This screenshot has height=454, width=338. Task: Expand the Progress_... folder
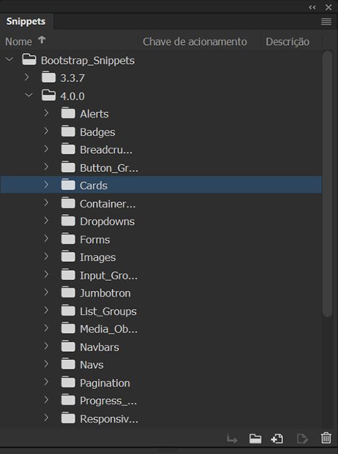coord(46,400)
